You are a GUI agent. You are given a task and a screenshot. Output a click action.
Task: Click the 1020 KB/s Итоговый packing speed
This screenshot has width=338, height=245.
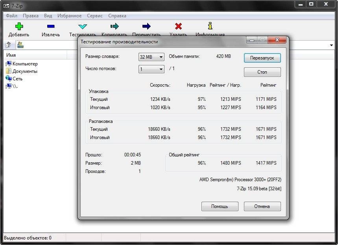160,108
